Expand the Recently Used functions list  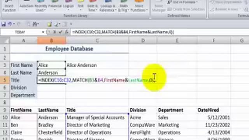tap(40, 6)
